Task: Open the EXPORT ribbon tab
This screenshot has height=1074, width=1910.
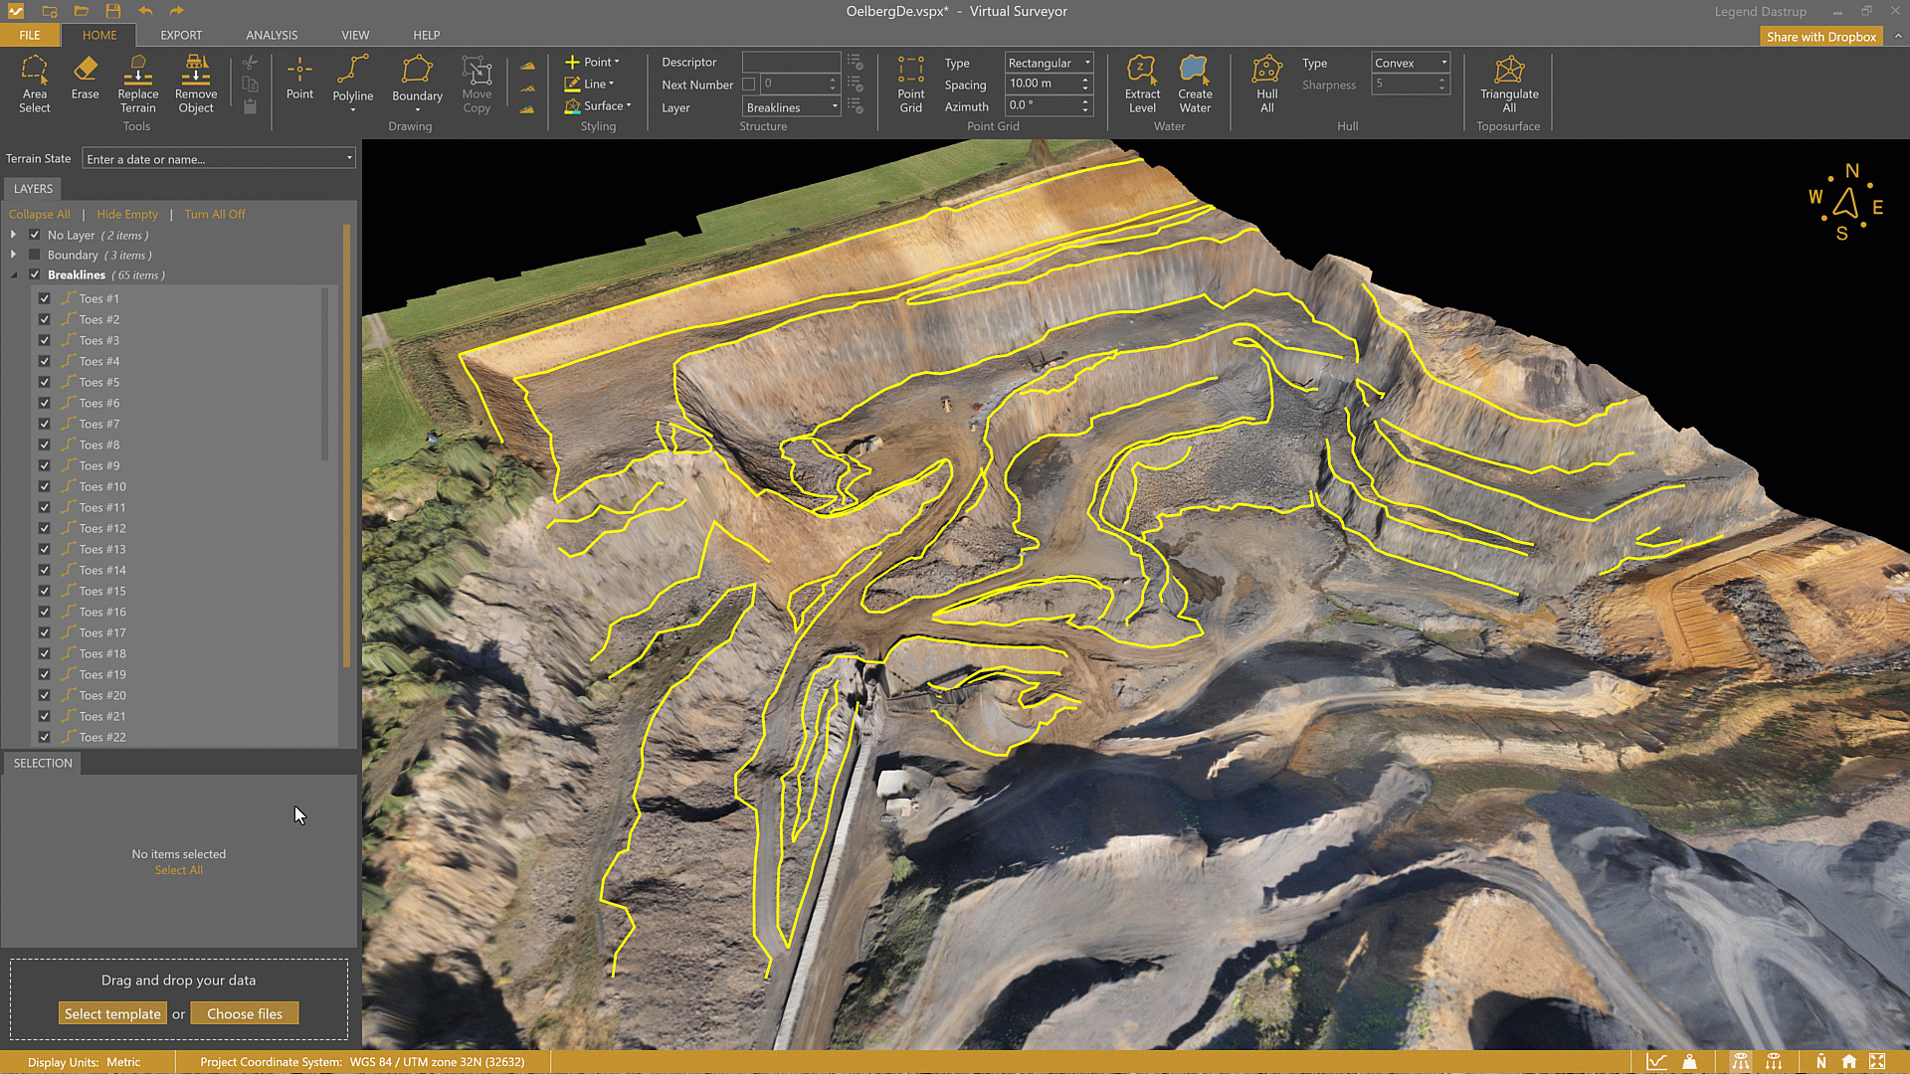Action: (x=181, y=35)
